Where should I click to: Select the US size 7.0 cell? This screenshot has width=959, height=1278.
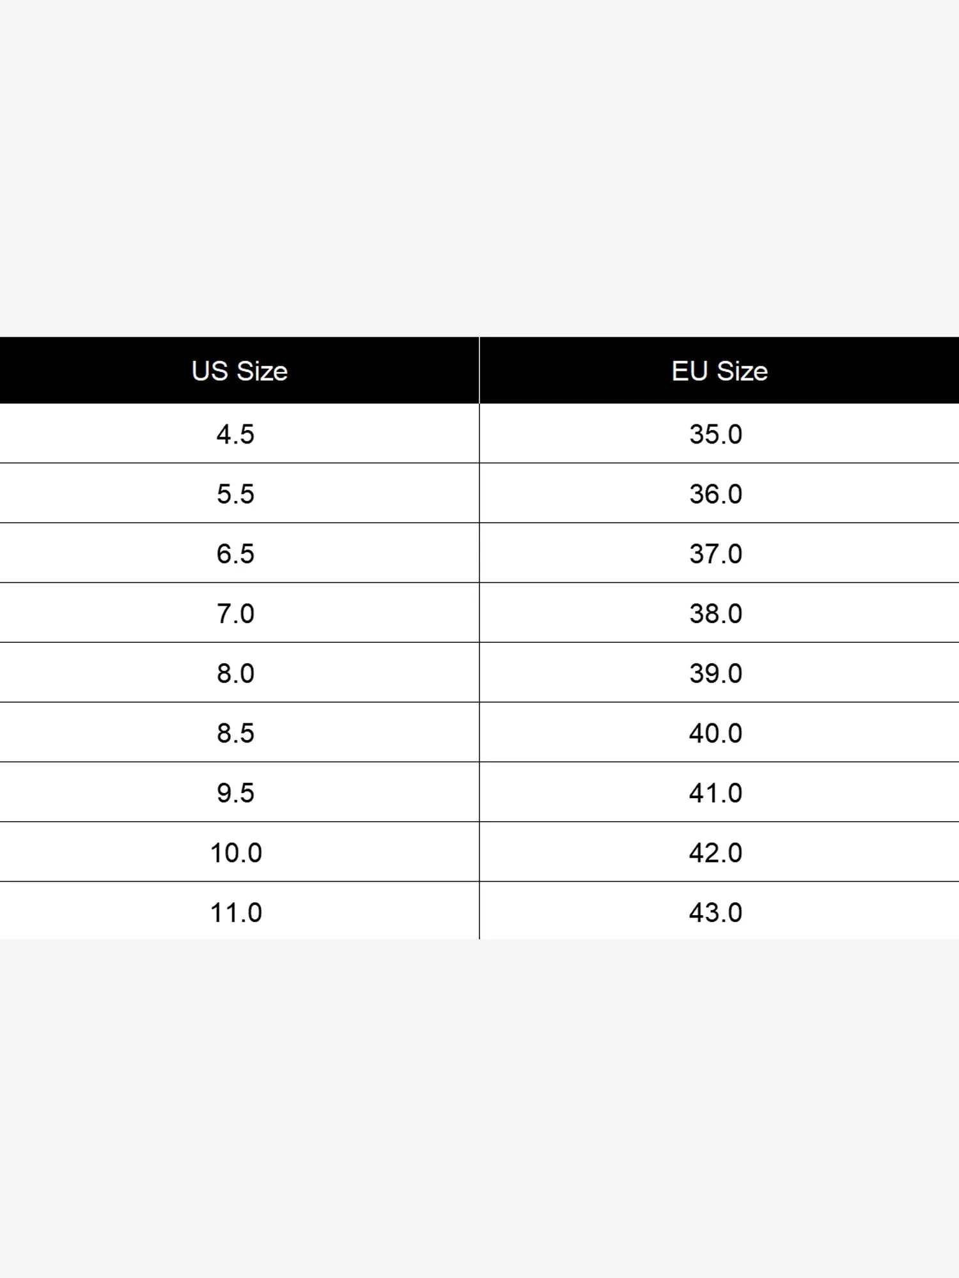click(x=235, y=613)
